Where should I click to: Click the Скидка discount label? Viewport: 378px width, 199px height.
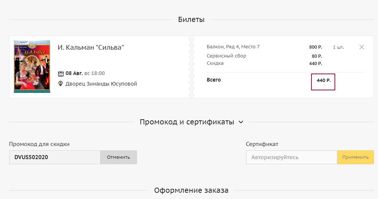pyautogui.click(x=215, y=63)
